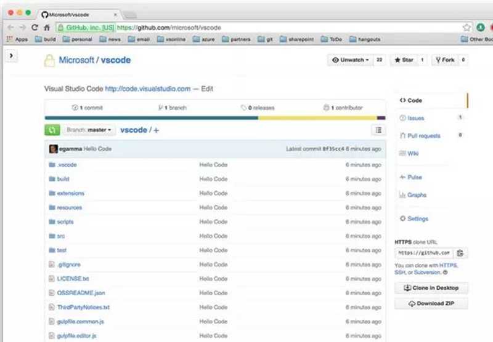Open the OSSREADME.json file
Image resolution: width=493 pixels, height=342 pixels.
pos(81,293)
